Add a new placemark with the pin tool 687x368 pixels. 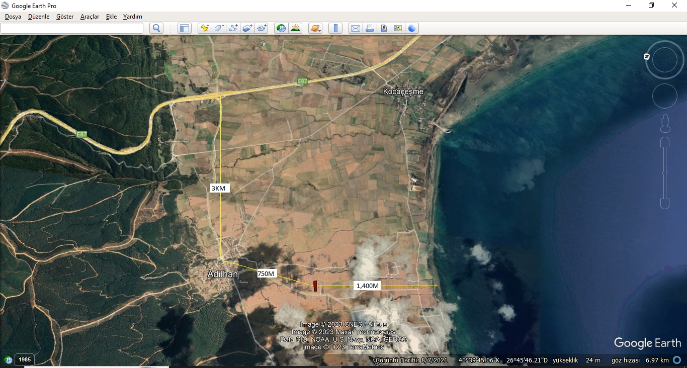coord(205,28)
